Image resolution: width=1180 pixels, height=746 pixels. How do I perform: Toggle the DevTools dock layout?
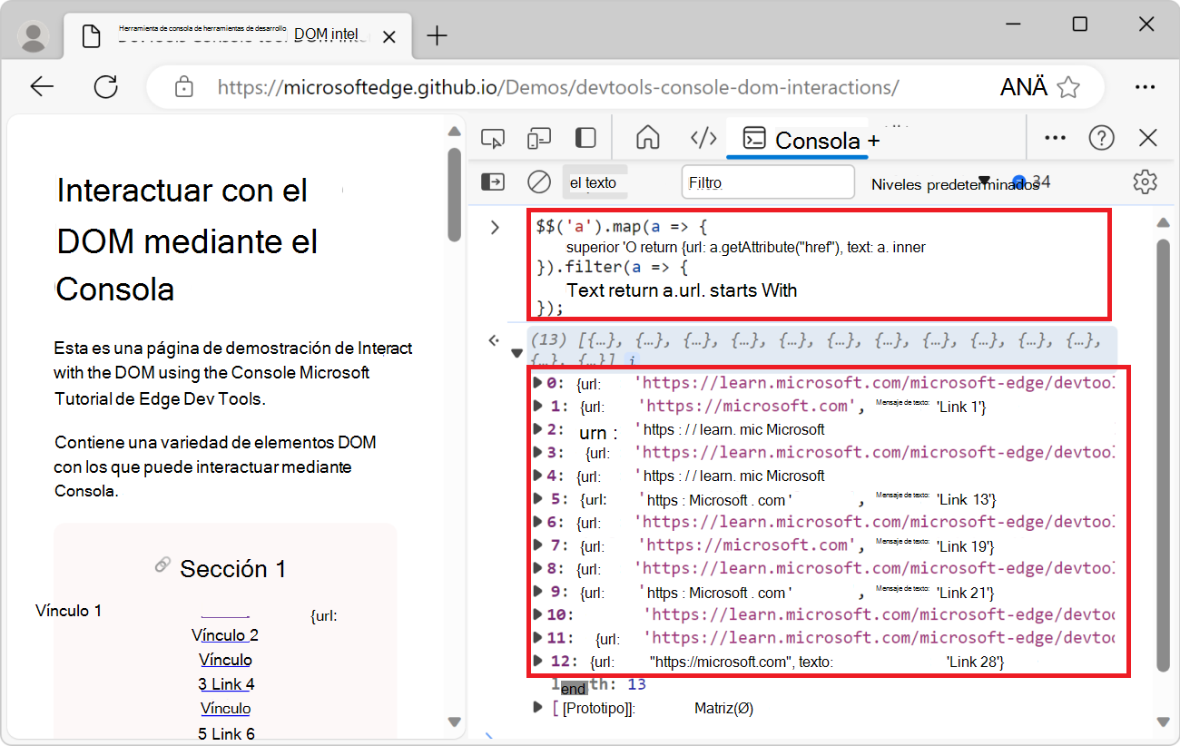pos(585,137)
